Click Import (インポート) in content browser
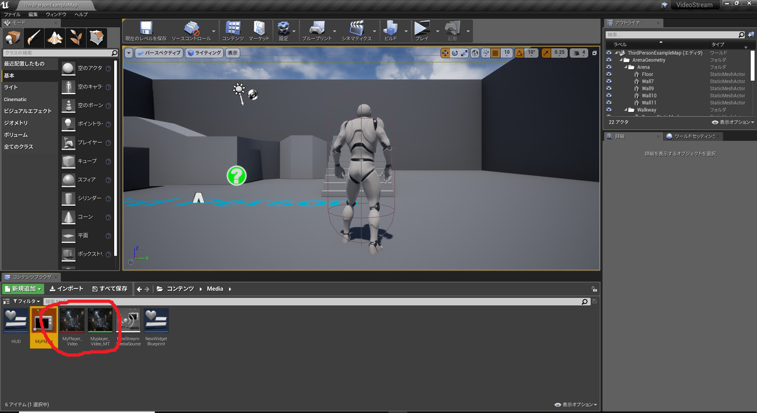This screenshot has width=757, height=413. click(66, 289)
